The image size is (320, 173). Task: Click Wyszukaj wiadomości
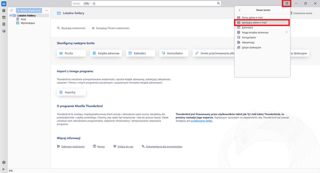(71, 28)
